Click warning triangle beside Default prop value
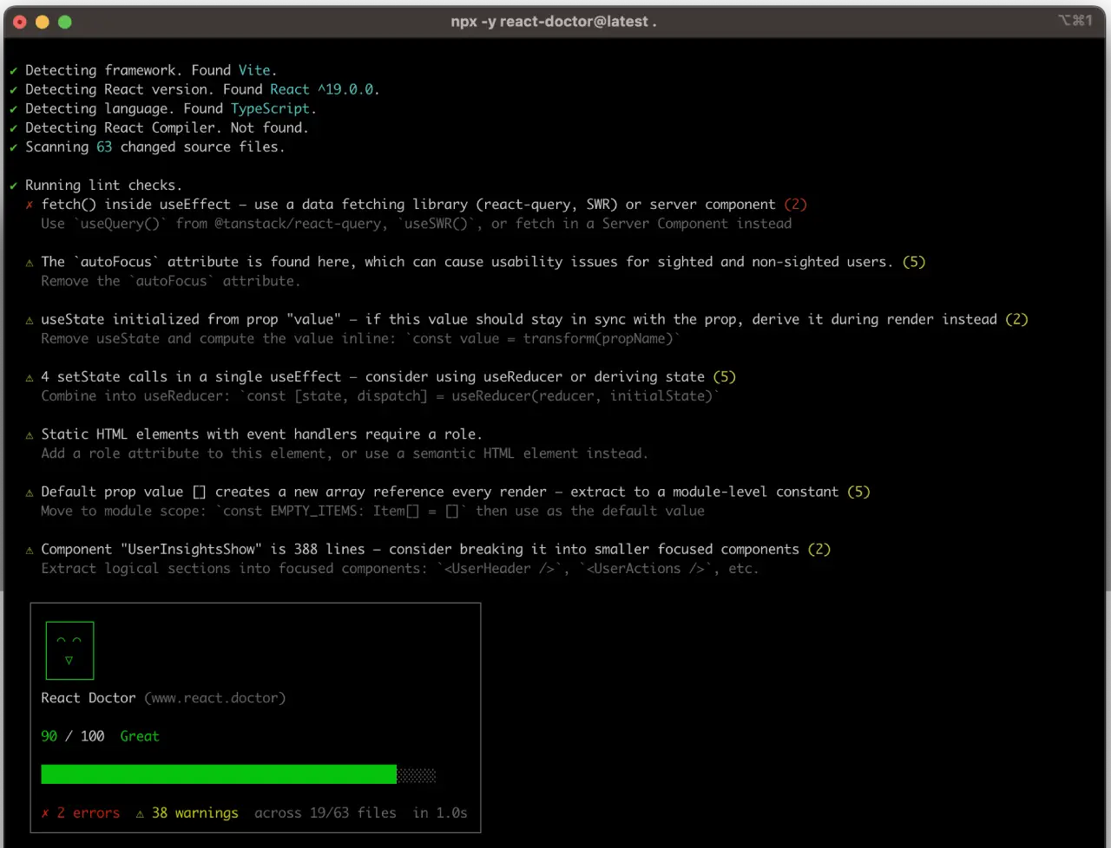 (x=30, y=492)
